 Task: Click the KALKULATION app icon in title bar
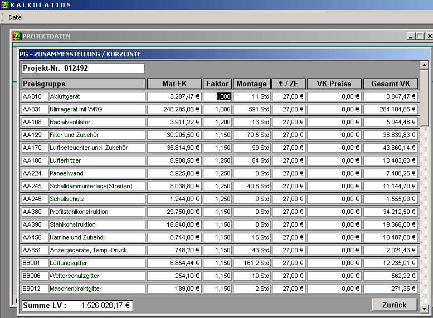(x=5, y=5)
